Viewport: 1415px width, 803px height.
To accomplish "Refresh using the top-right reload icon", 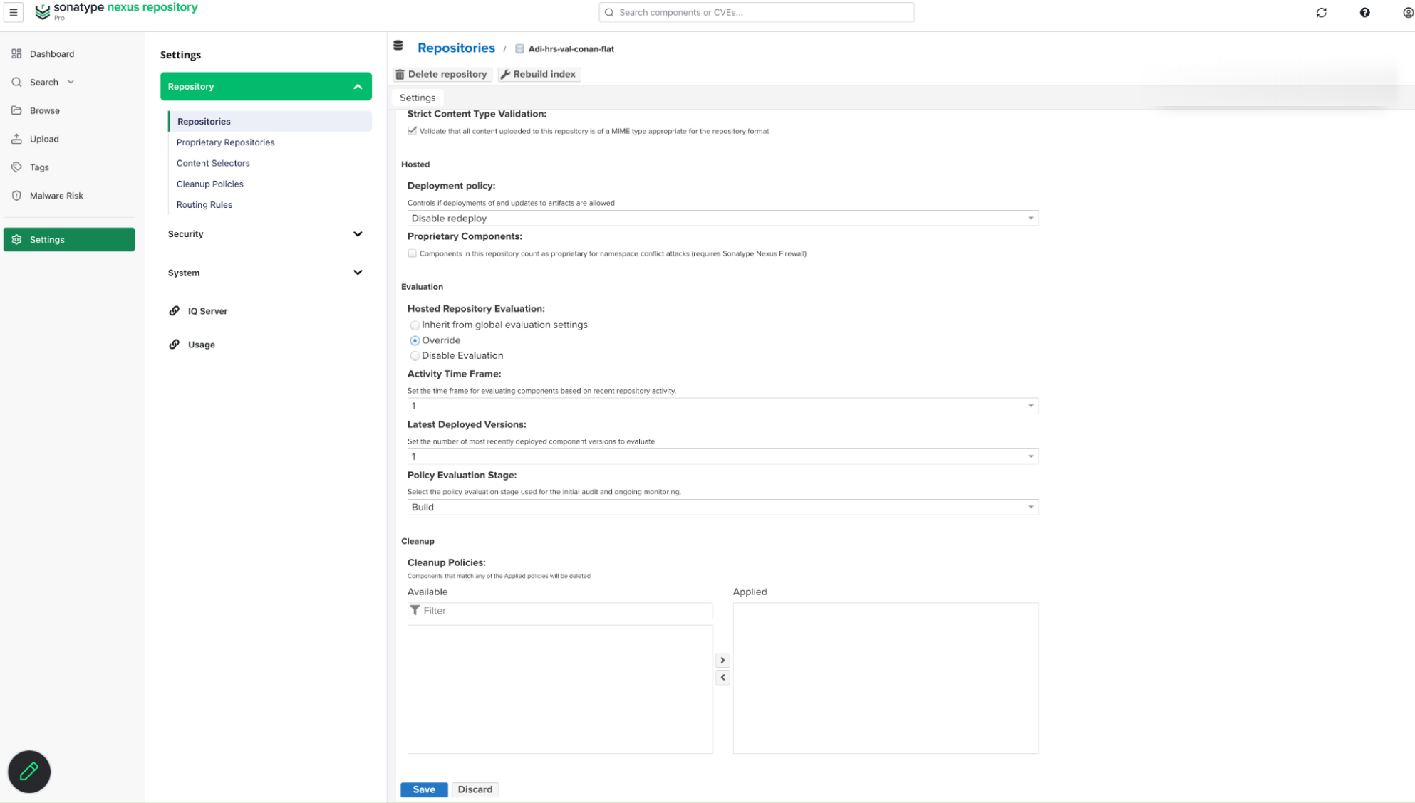I will pos(1321,12).
